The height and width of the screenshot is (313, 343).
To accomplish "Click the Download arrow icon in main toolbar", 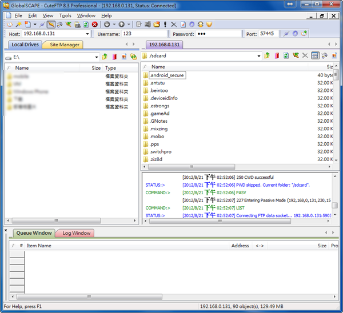I will 107,25.
